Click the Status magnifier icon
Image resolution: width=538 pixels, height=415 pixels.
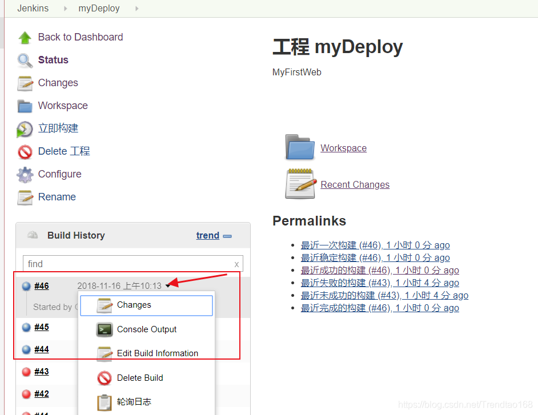click(x=25, y=61)
